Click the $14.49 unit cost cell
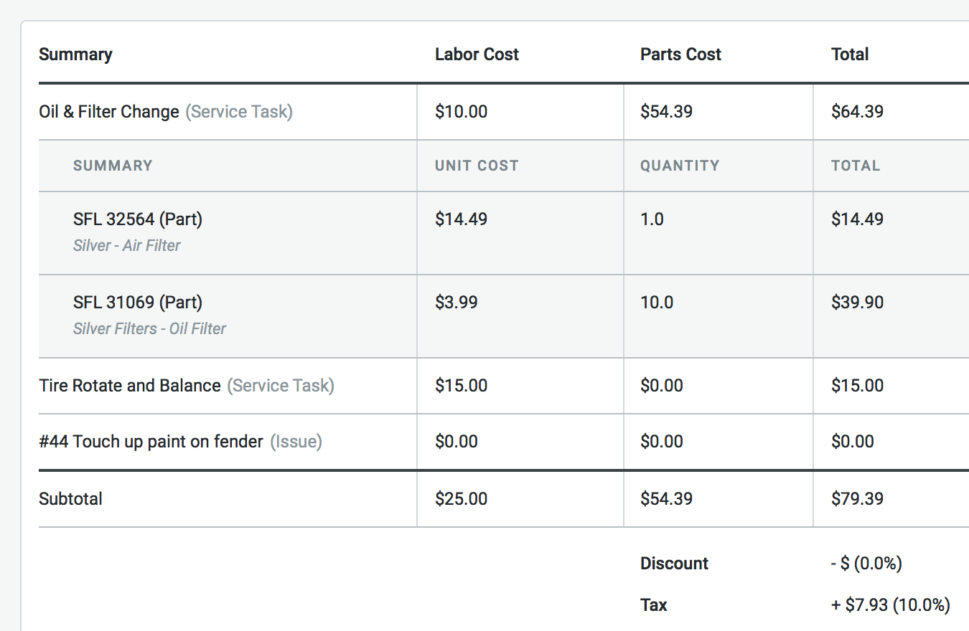The width and height of the screenshot is (969, 631). click(461, 219)
